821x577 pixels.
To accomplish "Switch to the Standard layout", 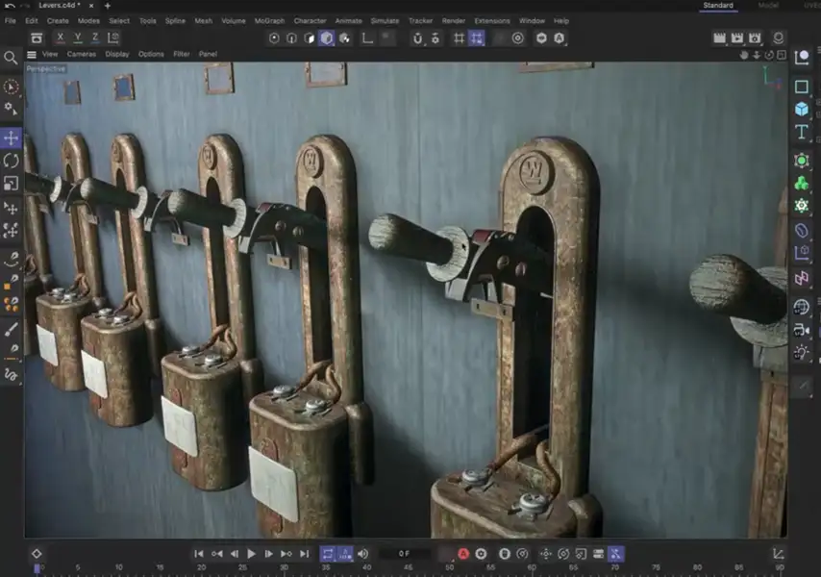I will click(717, 6).
